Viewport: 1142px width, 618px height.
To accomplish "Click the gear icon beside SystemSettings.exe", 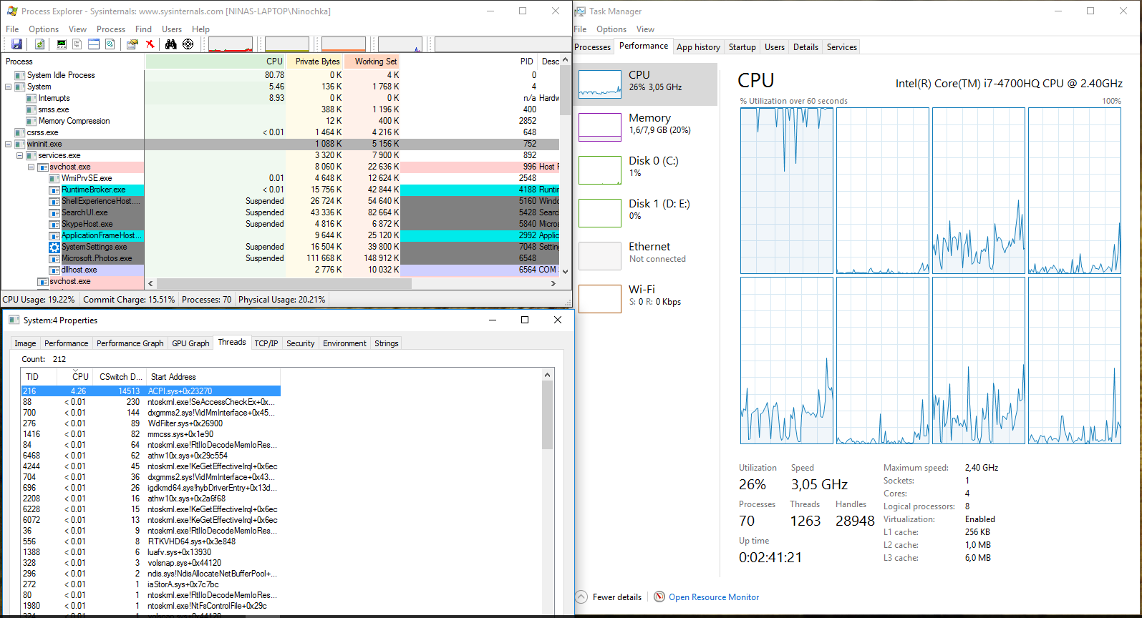I will pos(54,247).
